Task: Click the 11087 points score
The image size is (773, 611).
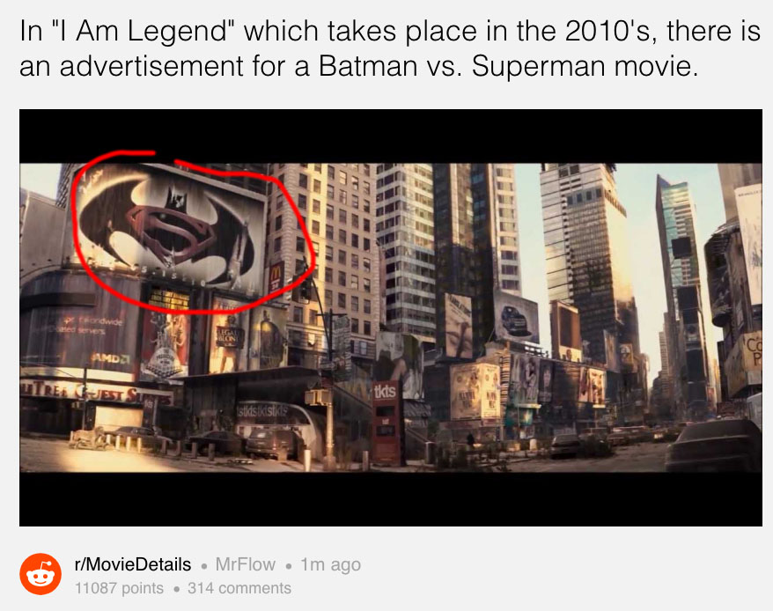Action: coord(119,588)
